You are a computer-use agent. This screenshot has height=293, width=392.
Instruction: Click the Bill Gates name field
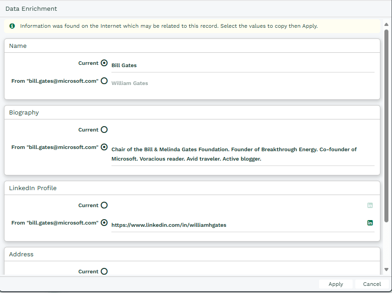243,65
